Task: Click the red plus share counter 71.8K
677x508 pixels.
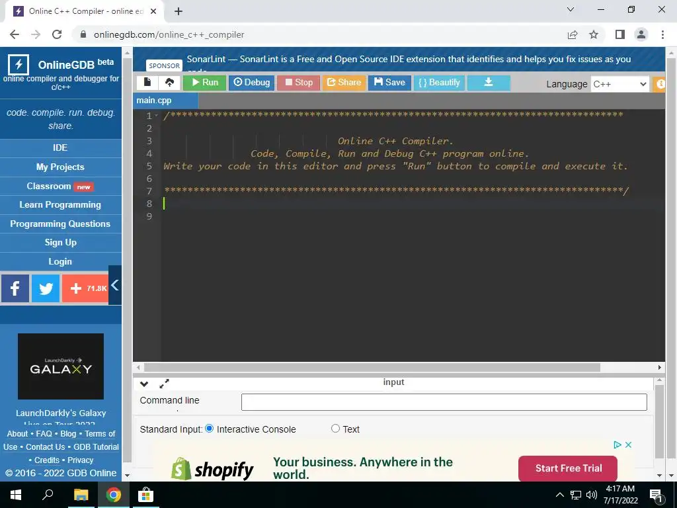Action: coord(85,288)
